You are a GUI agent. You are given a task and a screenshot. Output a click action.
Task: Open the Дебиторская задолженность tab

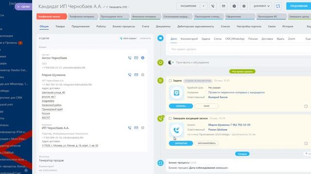click(x=195, y=27)
